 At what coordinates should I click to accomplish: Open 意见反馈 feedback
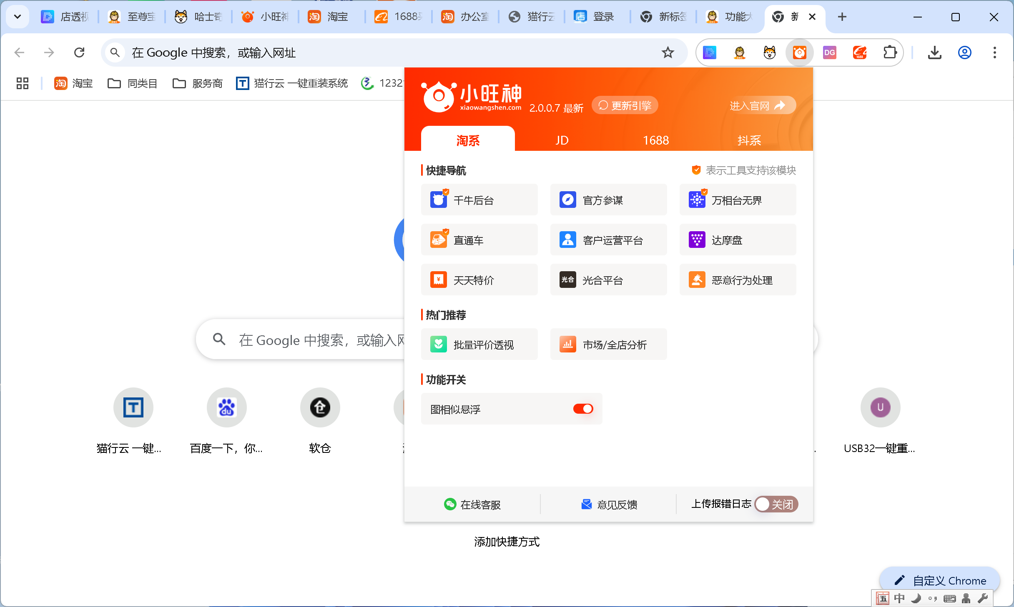(x=609, y=505)
